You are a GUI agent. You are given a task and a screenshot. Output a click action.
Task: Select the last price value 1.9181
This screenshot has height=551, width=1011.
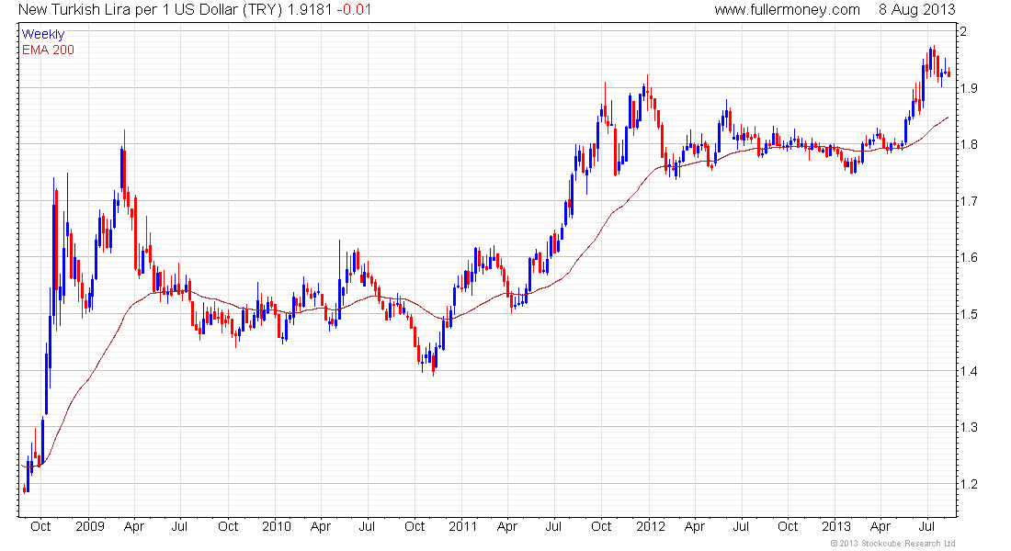[310, 10]
